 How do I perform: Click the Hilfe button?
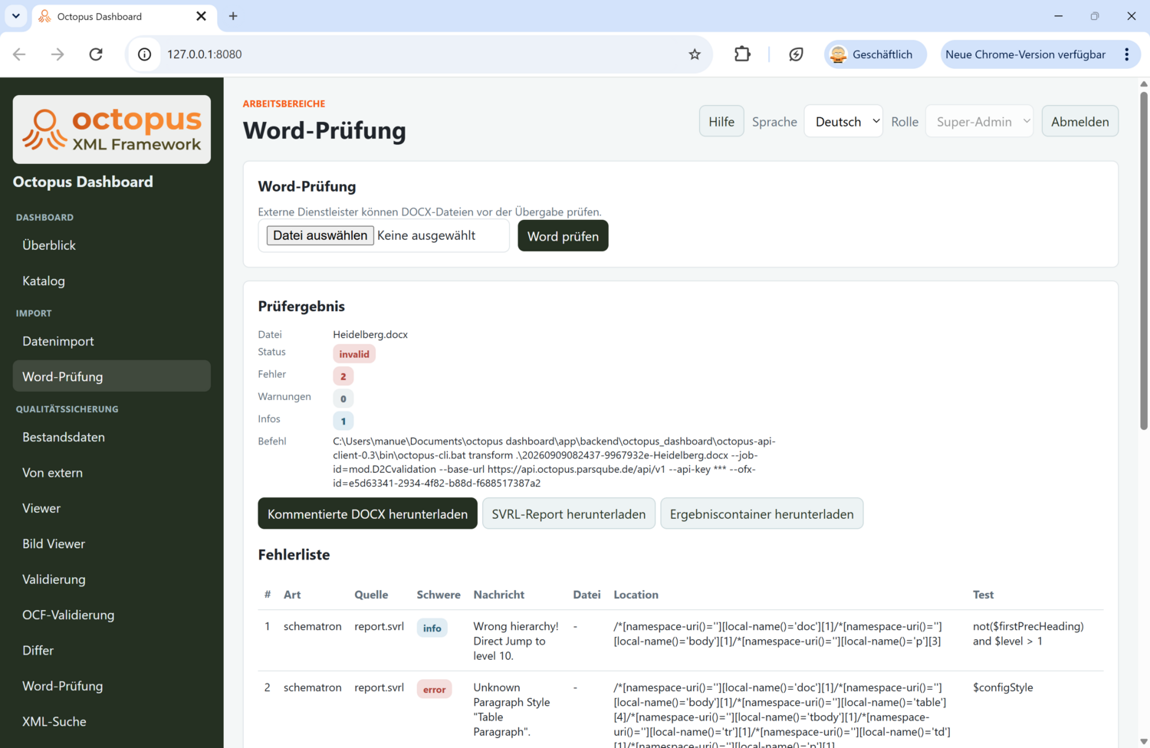721,121
